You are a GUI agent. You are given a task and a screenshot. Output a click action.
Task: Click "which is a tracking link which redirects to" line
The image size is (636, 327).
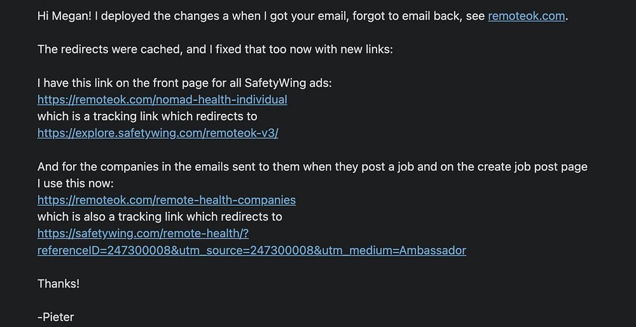point(148,116)
